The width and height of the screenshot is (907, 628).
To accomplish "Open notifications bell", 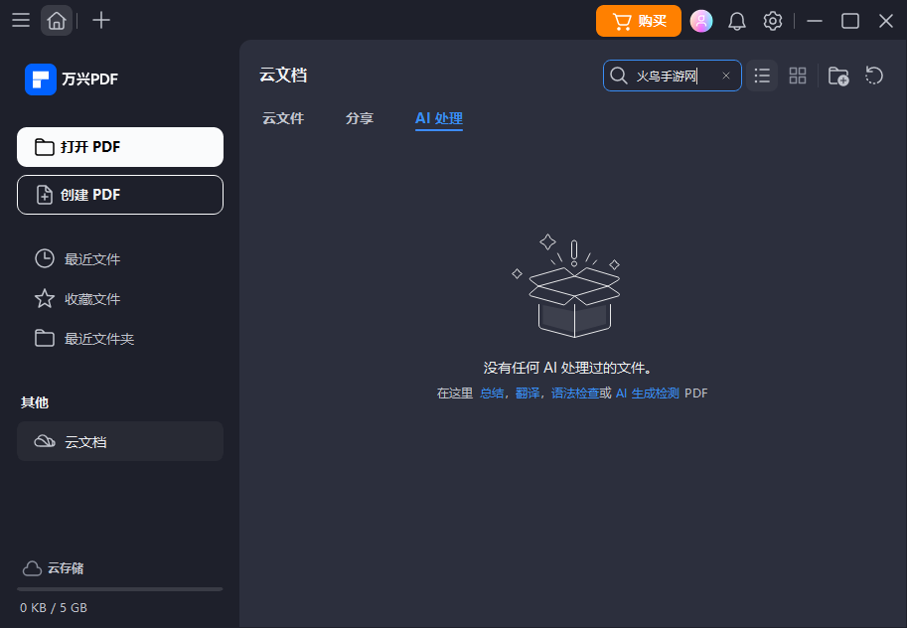I will pos(736,22).
